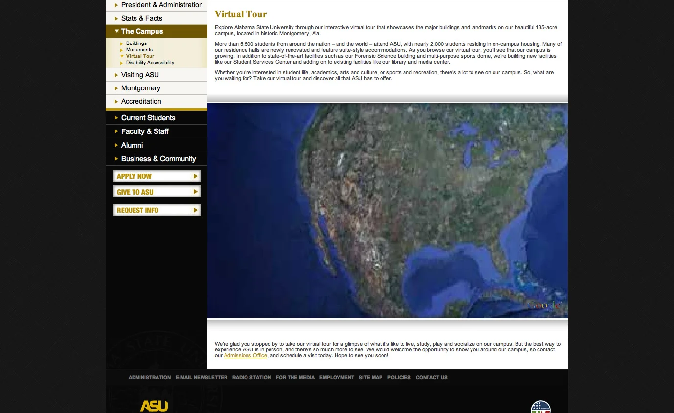674x413 pixels.
Task: Open the Administration footer link
Action: (150, 377)
